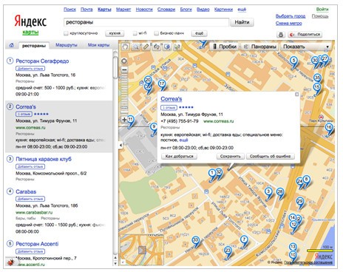343x272 pixels.
Task: Zoom out with the minus button
Action: pos(124,70)
